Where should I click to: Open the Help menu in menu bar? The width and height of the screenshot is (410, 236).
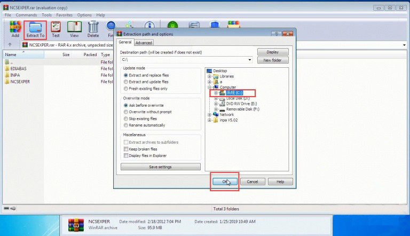coord(100,15)
